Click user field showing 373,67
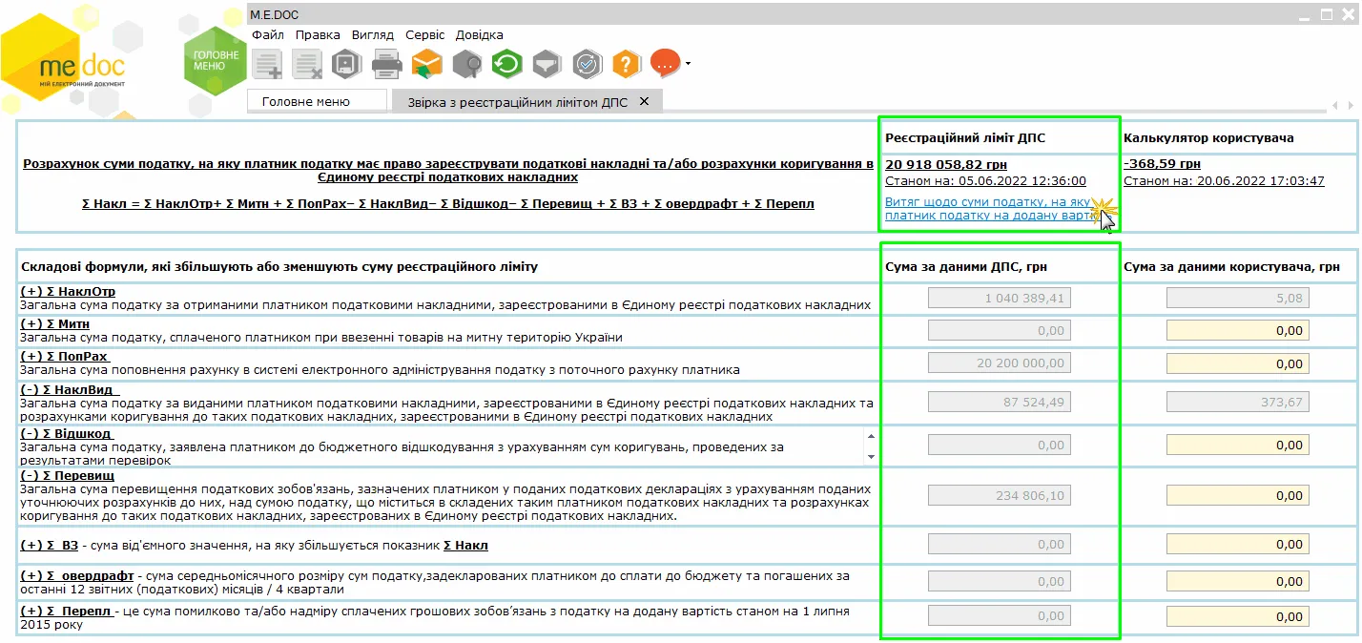 point(1238,403)
